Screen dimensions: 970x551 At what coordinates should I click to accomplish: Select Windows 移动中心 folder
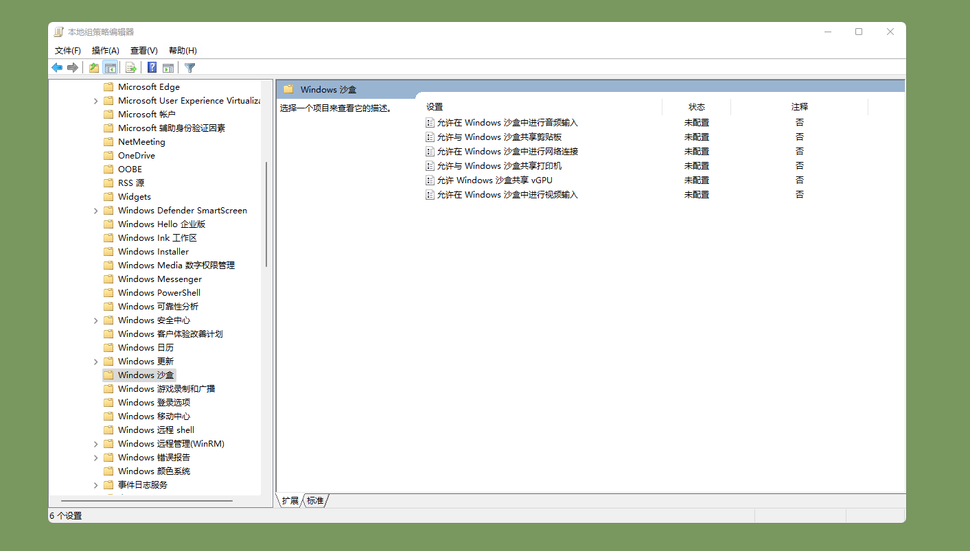154,417
